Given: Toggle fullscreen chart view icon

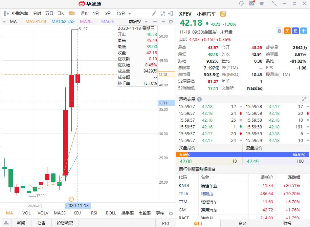Looking at the screenshot, I should 162,14.
